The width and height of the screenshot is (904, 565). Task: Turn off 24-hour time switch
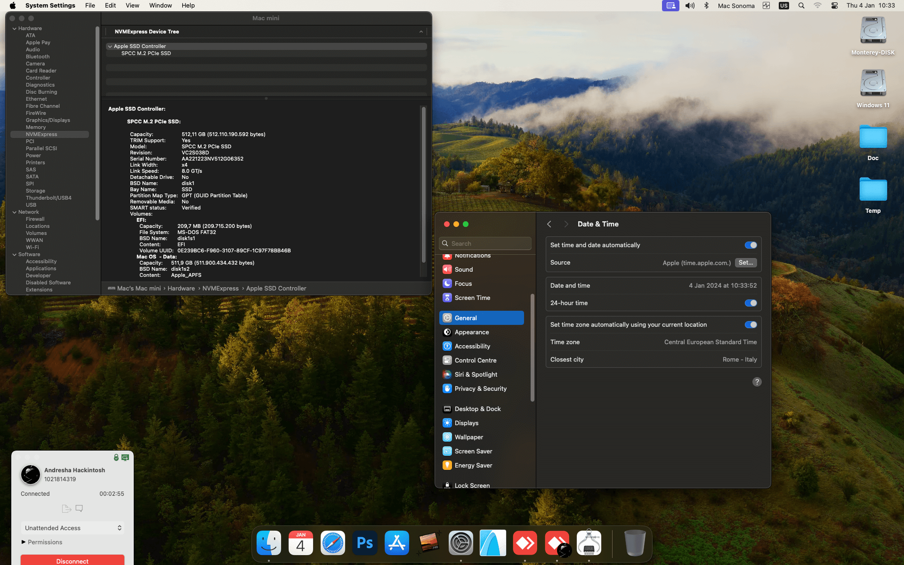click(x=751, y=303)
